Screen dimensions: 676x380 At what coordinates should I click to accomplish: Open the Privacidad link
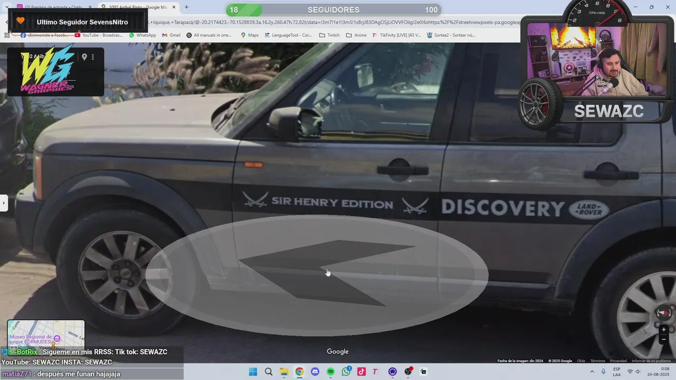(x=618, y=361)
